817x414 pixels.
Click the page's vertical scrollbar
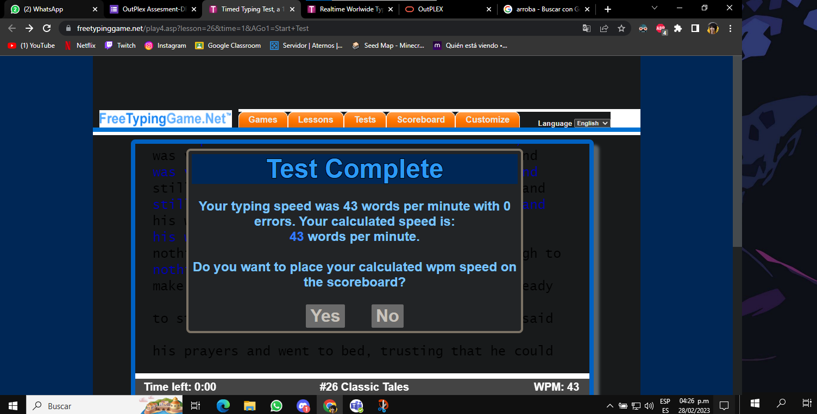point(737,152)
